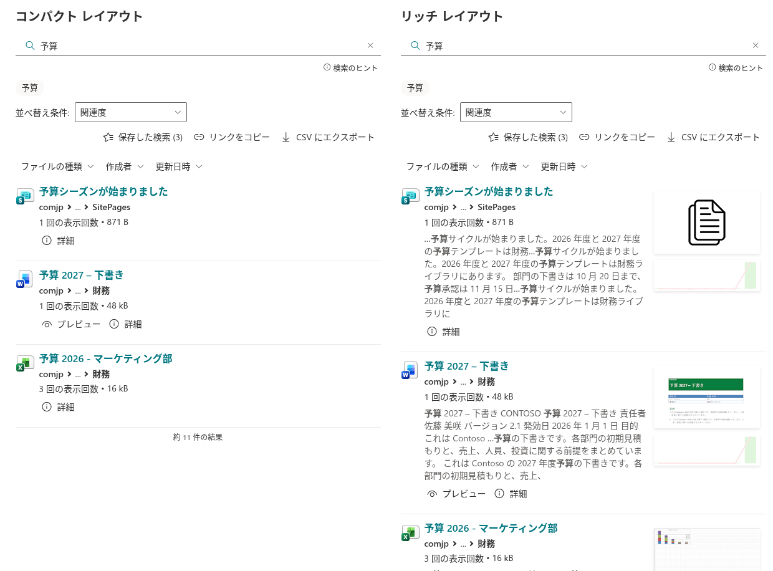
Task: Click リンクをコピー in rich layout
Action: pyautogui.click(x=617, y=137)
